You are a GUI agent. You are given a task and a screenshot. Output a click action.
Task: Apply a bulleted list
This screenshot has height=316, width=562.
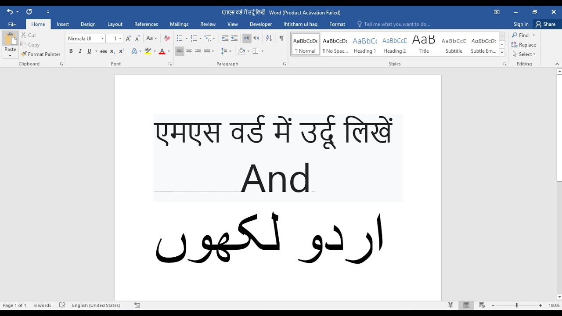coord(180,39)
